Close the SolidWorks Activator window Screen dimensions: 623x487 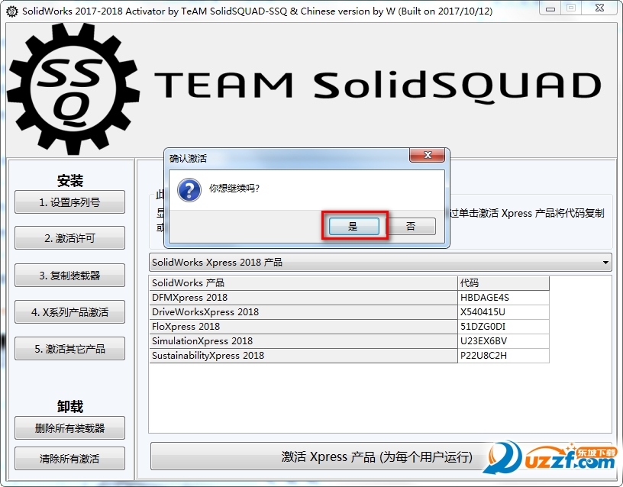click(x=599, y=8)
